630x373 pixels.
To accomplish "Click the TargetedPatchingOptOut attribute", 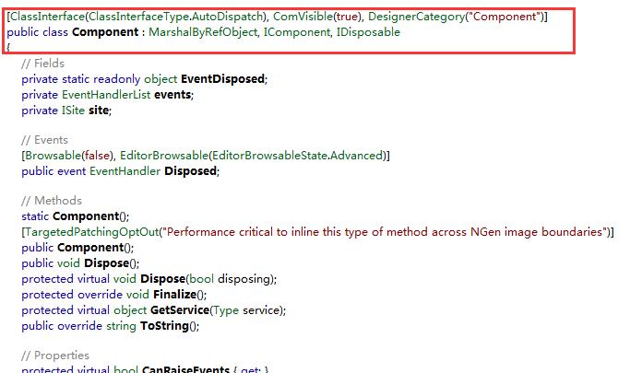I will pyautogui.click(x=91, y=232).
